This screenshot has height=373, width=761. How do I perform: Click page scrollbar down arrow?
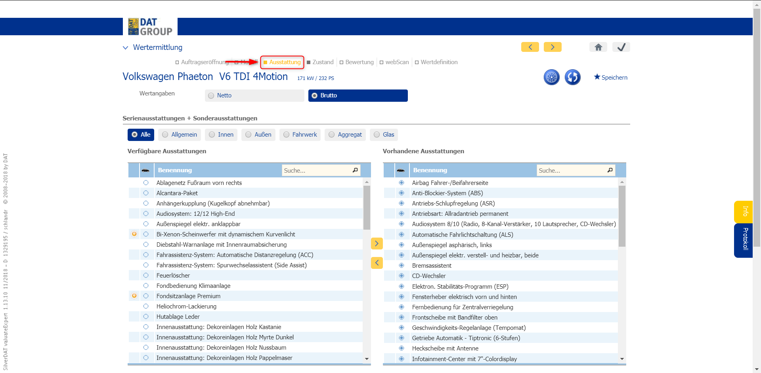point(757,369)
